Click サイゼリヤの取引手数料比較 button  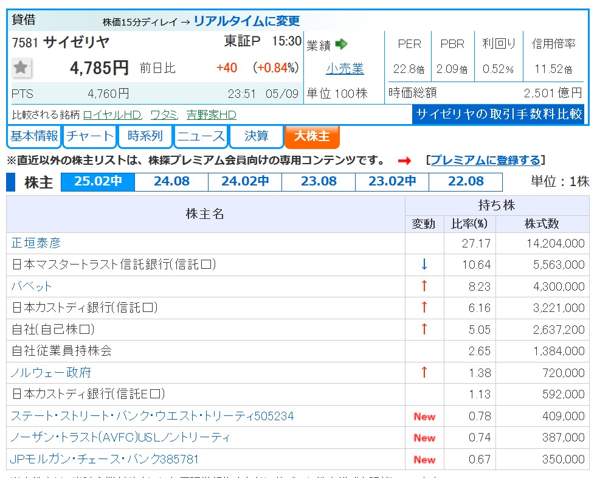(x=499, y=114)
